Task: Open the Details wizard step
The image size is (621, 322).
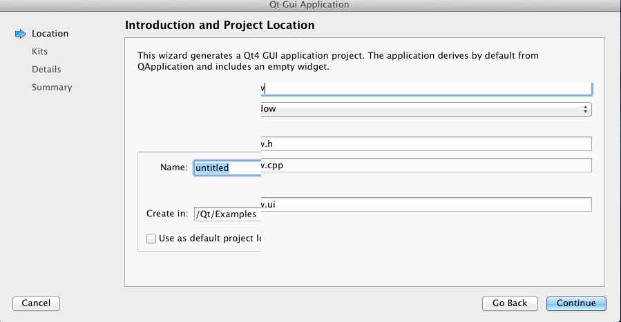Action: (46, 70)
